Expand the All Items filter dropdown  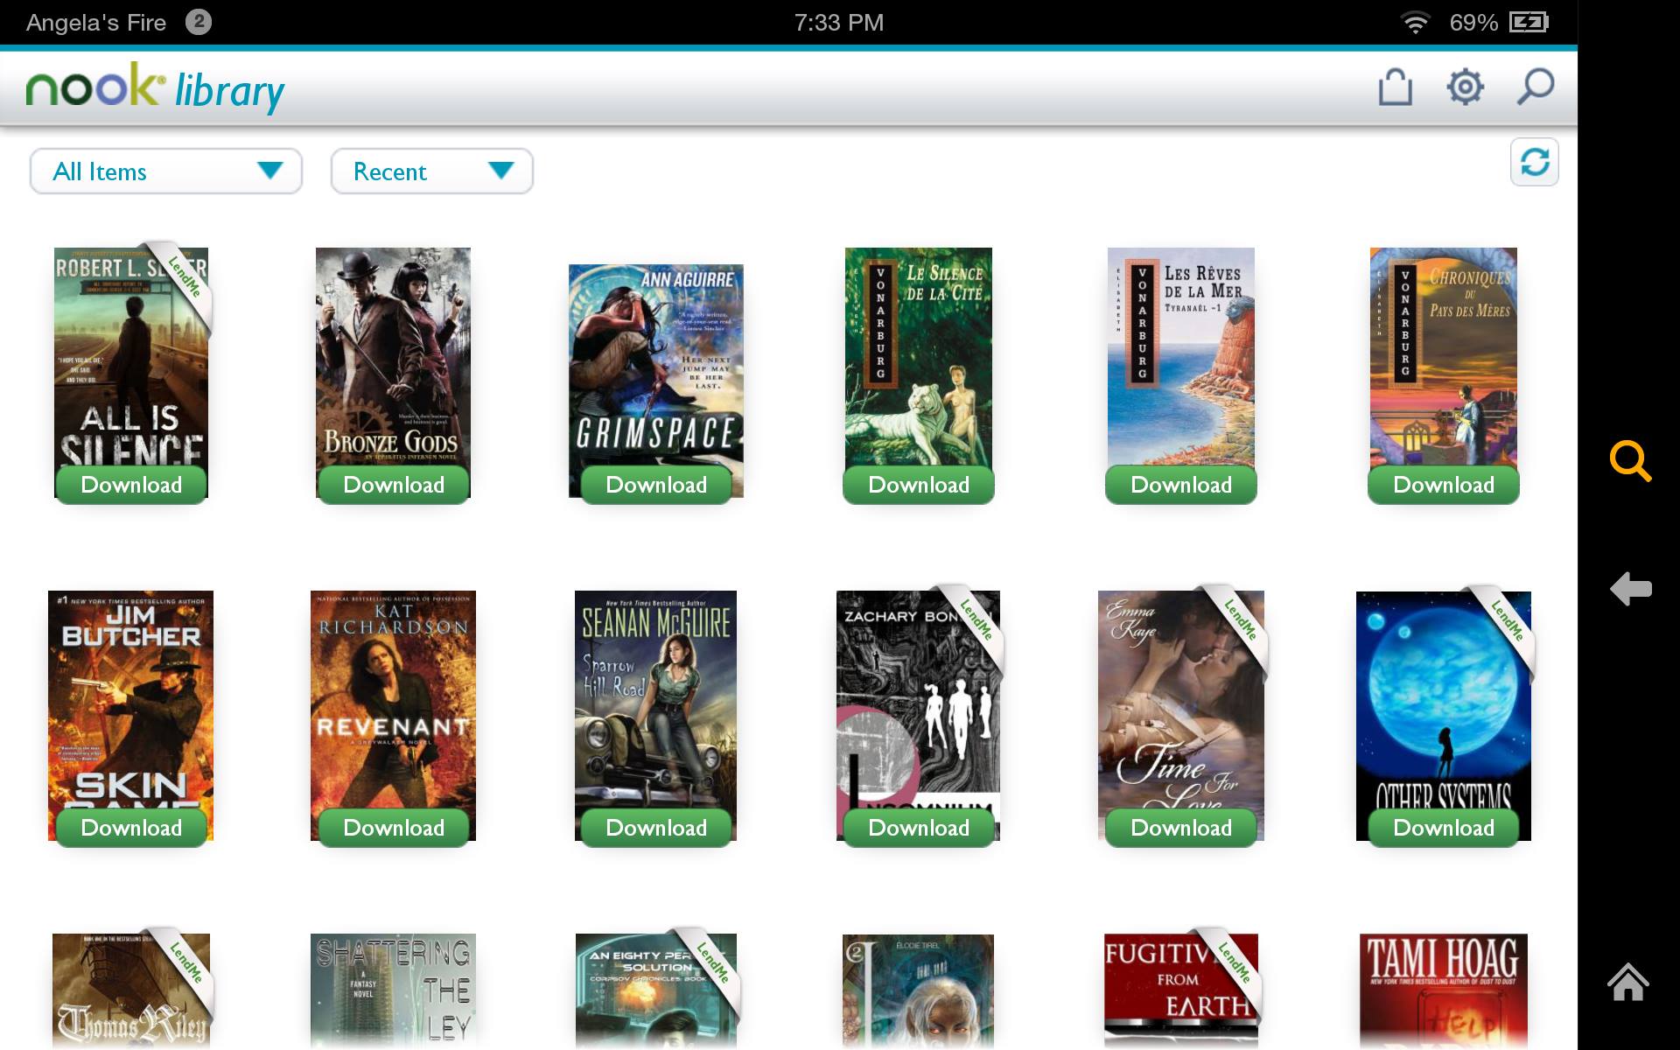(x=166, y=171)
